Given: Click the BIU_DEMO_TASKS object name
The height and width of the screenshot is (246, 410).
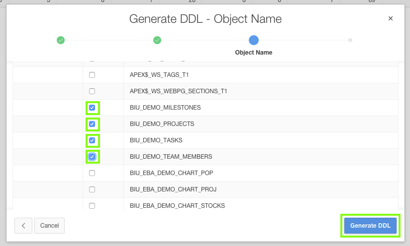Looking at the screenshot, I should point(156,140).
